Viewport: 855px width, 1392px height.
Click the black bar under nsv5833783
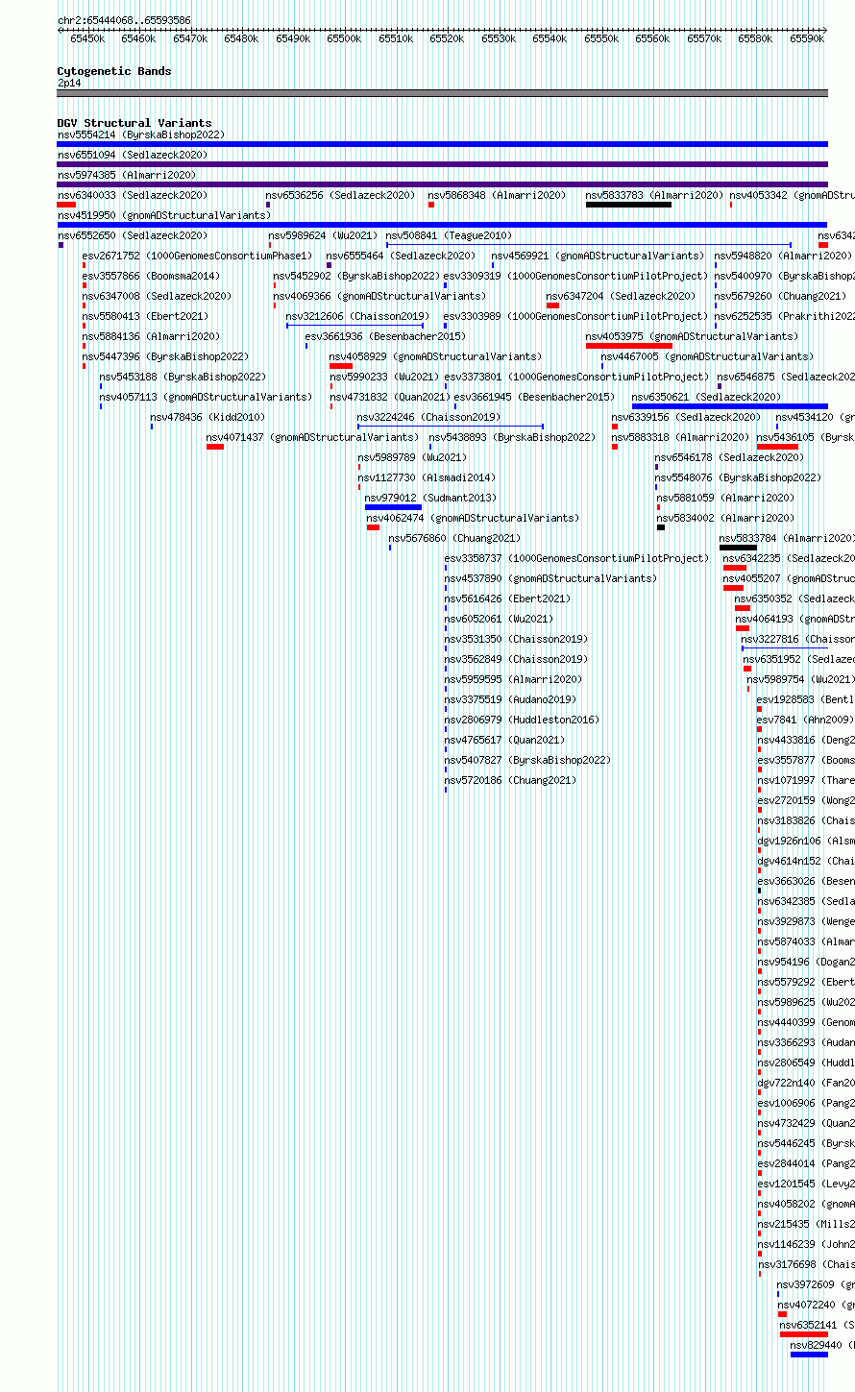tap(628, 205)
